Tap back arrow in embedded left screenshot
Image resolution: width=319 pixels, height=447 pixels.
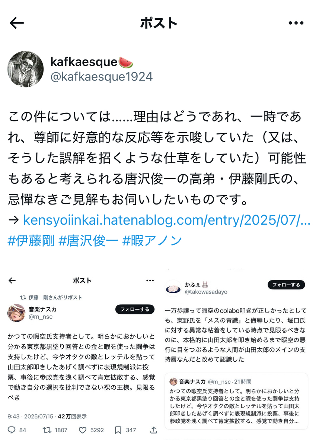(12, 280)
